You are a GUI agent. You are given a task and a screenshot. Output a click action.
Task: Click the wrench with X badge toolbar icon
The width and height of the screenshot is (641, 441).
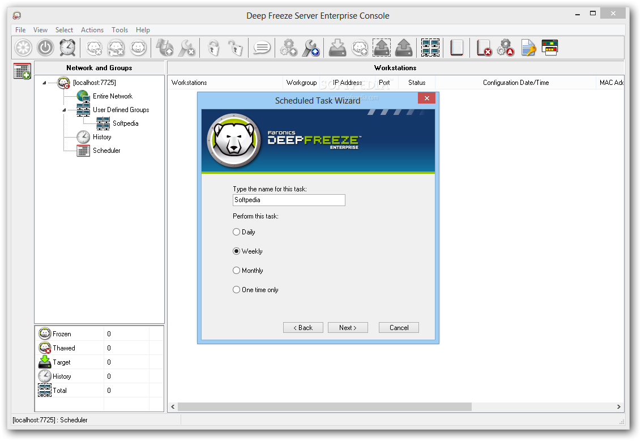click(187, 48)
